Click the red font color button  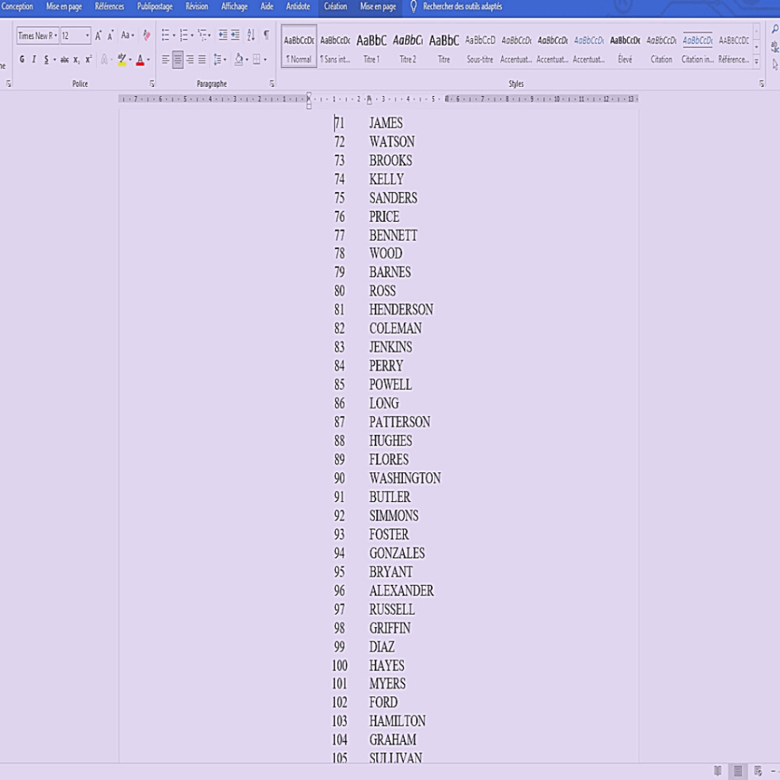139,59
